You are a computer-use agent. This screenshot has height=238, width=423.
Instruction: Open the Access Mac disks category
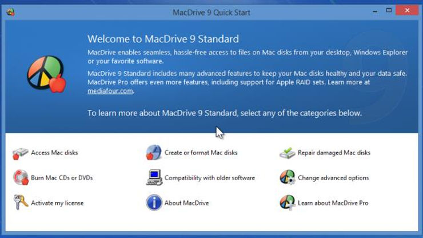pyautogui.click(x=54, y=153)
